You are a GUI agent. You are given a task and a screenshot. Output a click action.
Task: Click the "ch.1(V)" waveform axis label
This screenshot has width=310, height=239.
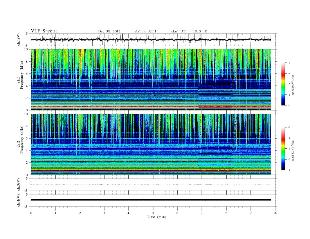point(19,40)
